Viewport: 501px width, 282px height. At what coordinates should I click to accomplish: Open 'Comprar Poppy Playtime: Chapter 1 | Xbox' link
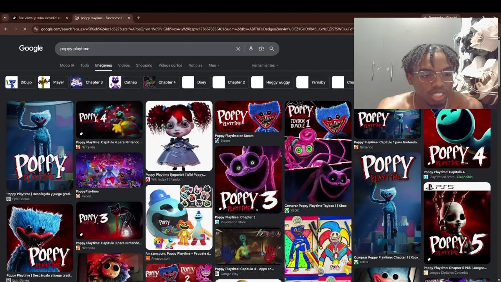click(386, 257)
